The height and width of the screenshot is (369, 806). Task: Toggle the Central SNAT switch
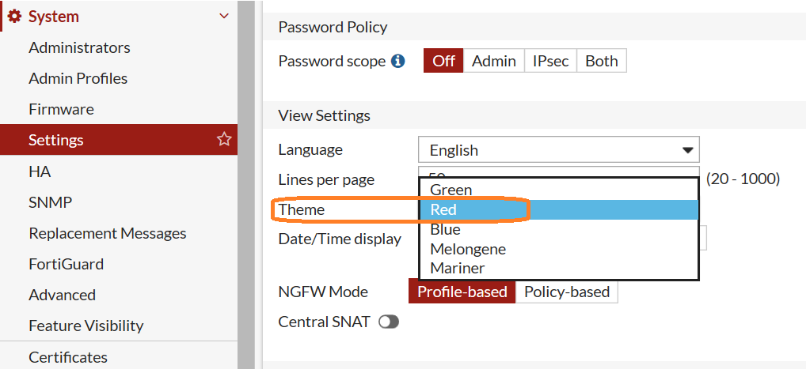point(388,322)
